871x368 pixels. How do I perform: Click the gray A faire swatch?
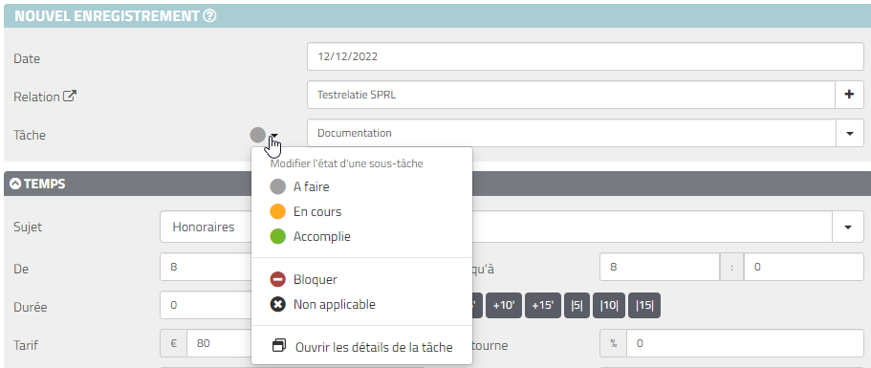[277, 187]
